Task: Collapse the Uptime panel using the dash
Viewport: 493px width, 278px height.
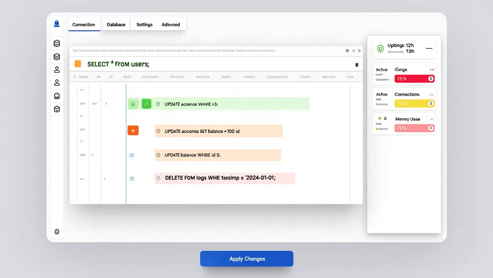Action: tap(429, 48)
